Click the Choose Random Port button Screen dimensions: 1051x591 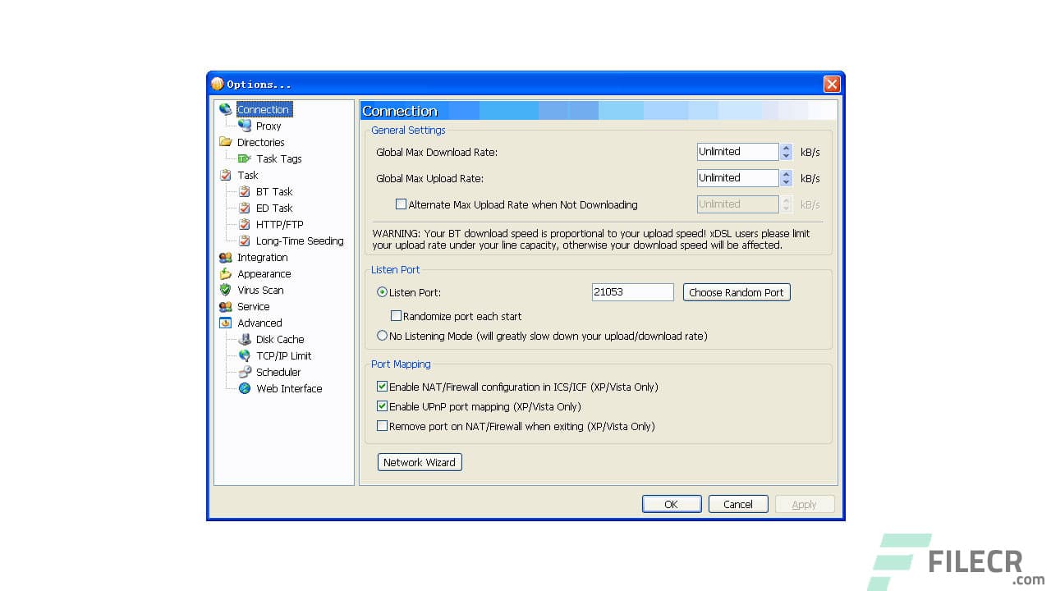pos(736,291)
